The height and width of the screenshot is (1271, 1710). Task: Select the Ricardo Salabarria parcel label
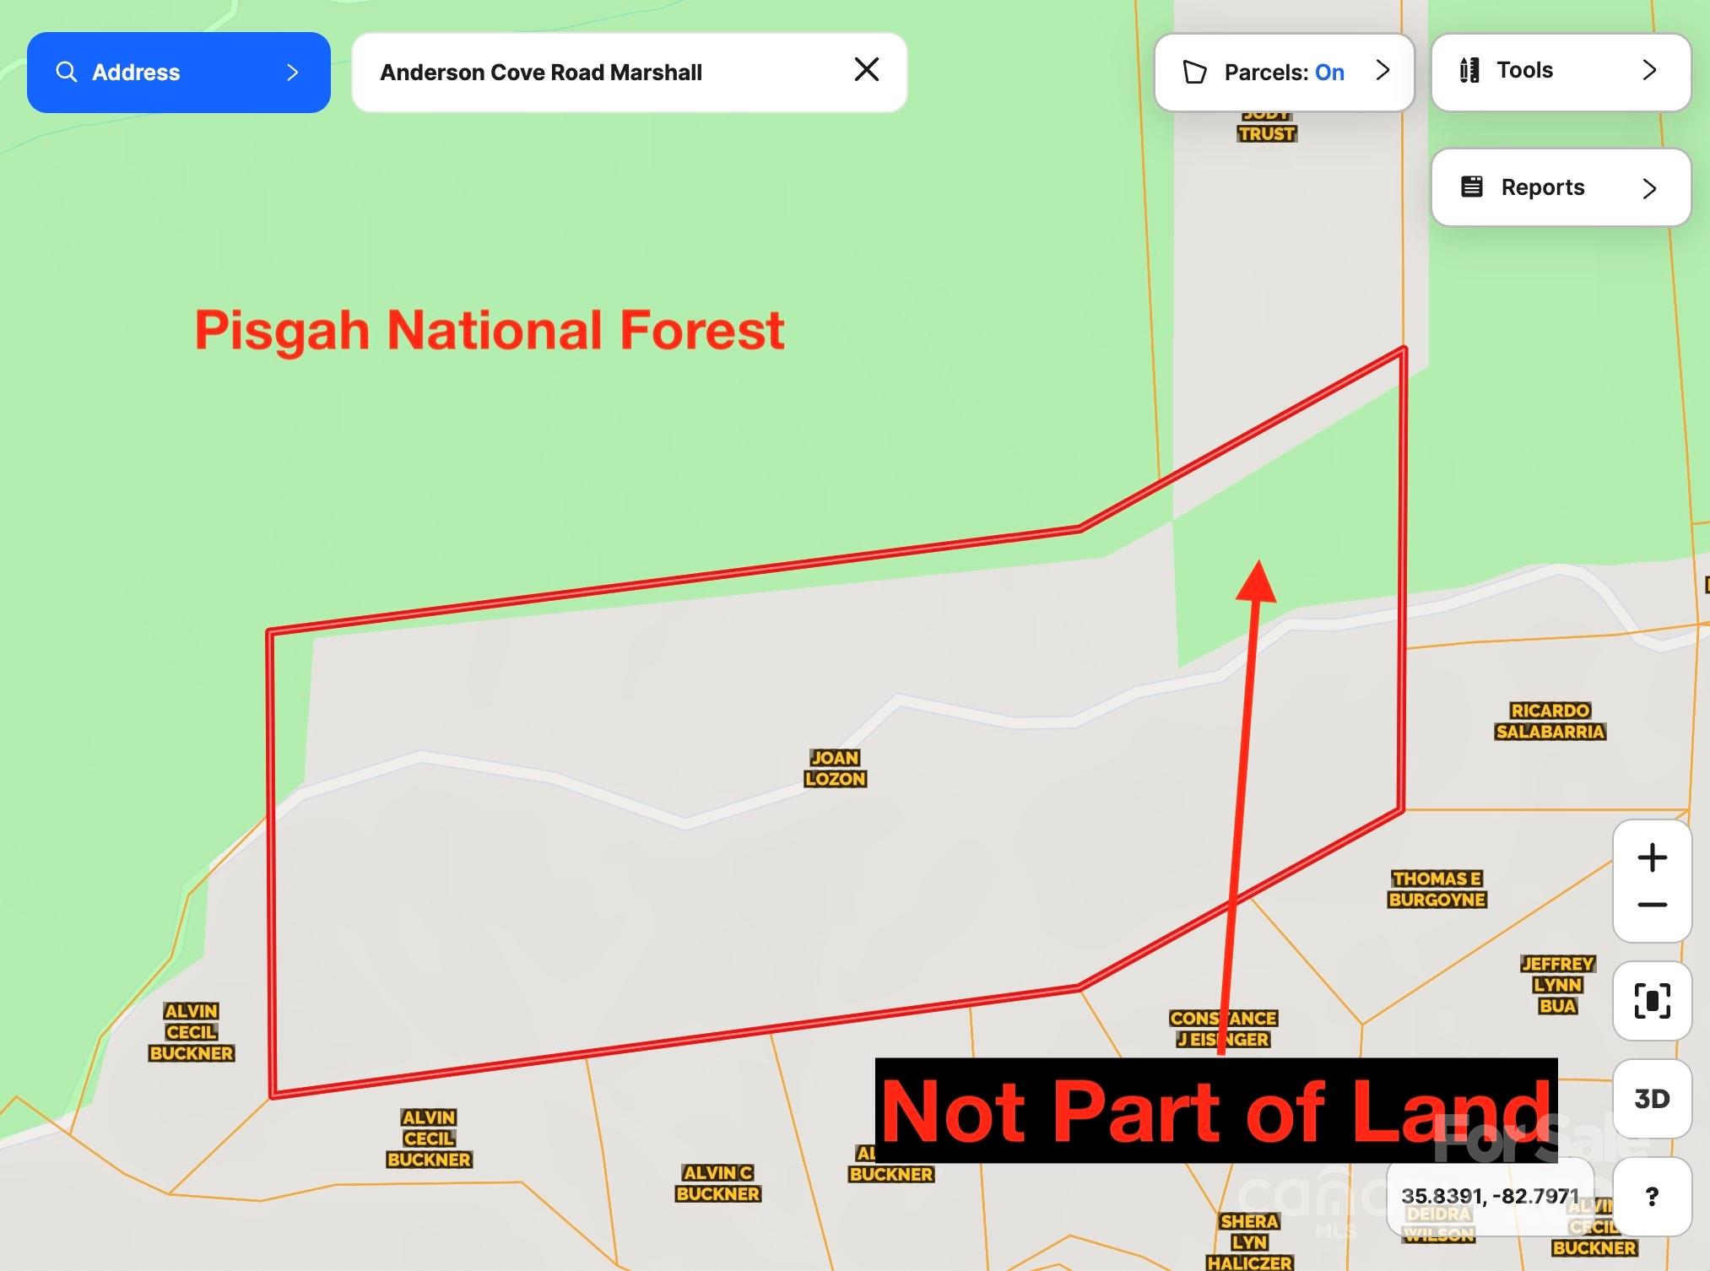point(1550,721)
